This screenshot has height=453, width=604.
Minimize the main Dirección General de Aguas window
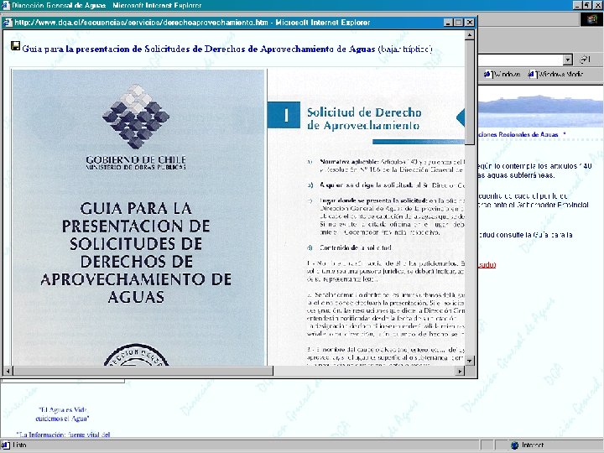click(576, 5)
